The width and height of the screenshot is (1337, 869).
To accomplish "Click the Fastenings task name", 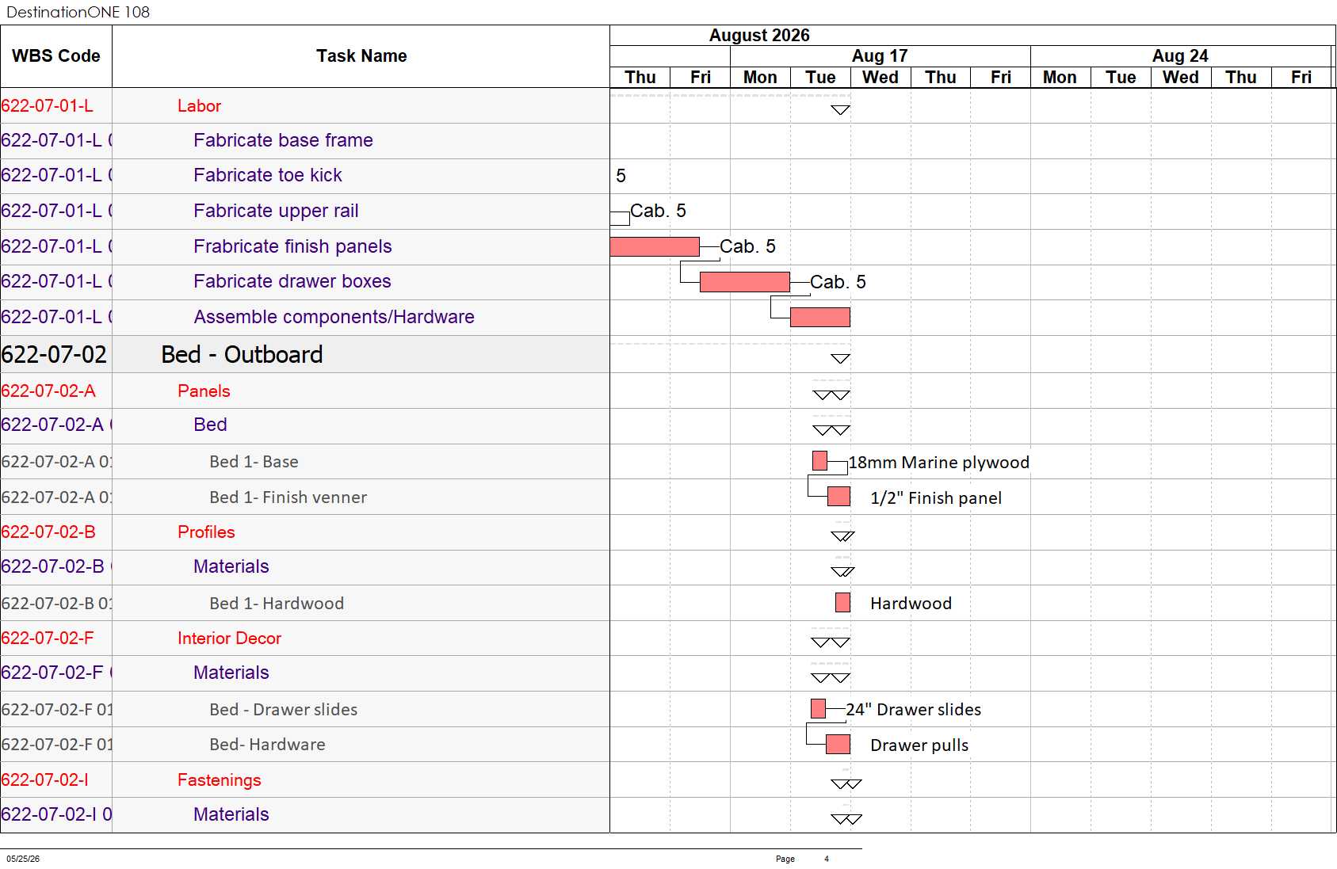I will click(220, 780).
